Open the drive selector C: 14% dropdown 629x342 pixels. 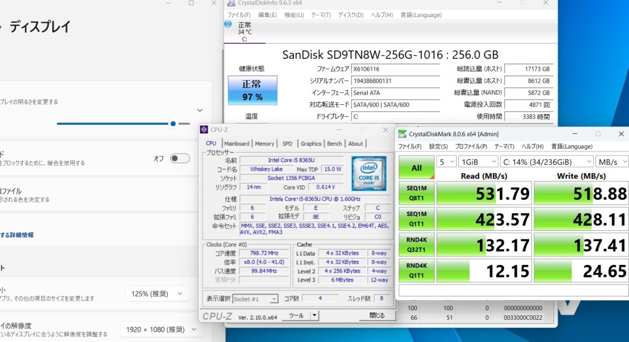pos(547,162)
